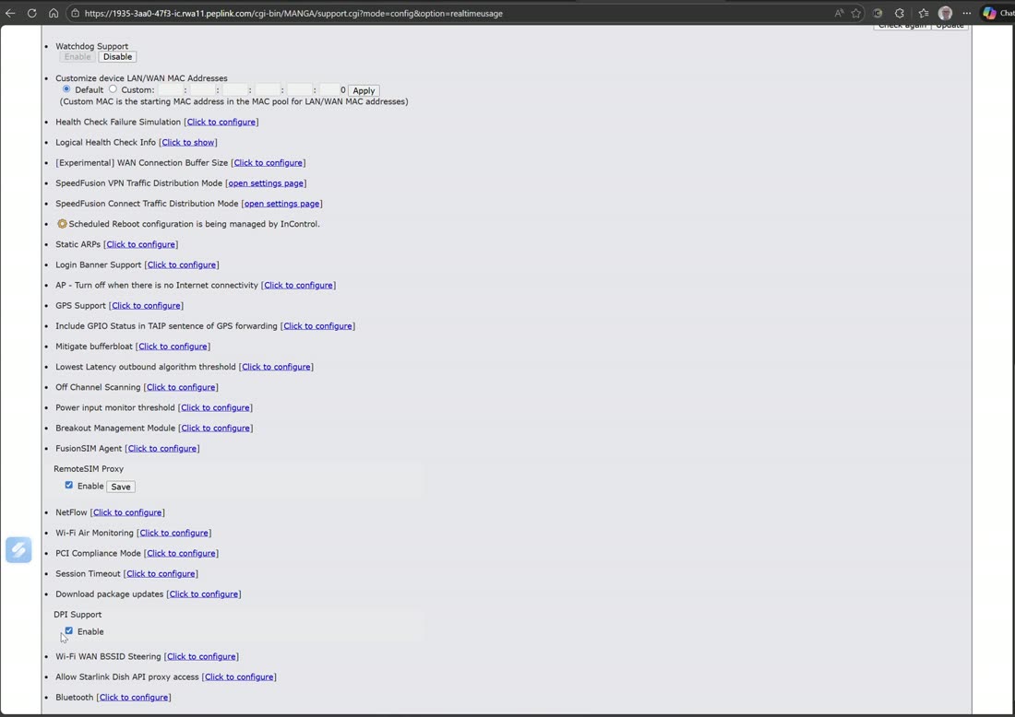Configure Wi-Fi WAN BSSID Steering
This screenshot has height=717, width=1015.
click(x=201, y=656)
